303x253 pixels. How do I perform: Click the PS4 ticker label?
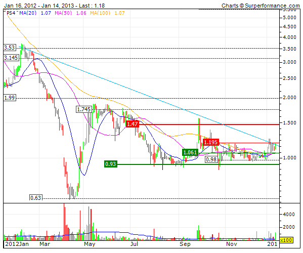click(11, 13)
